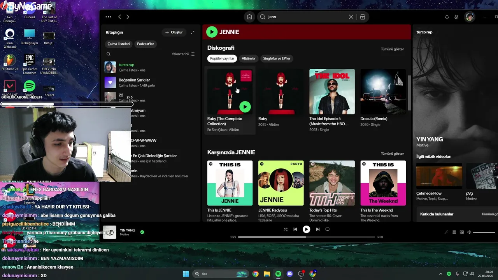Clear the search text with the X
498x280 pixels.
click(x=351, y=17)
